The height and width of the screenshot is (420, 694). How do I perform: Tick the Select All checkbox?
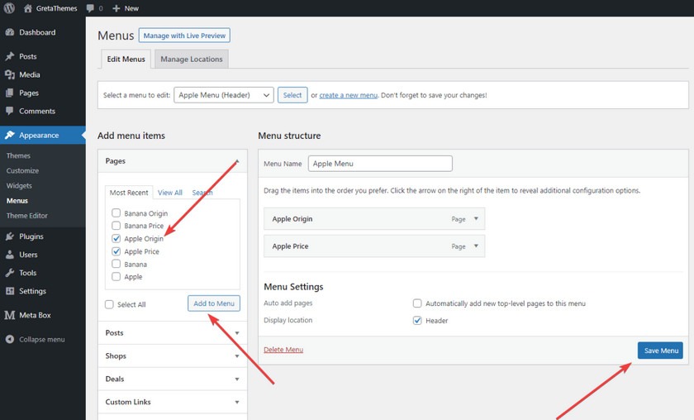click(109, 304)
